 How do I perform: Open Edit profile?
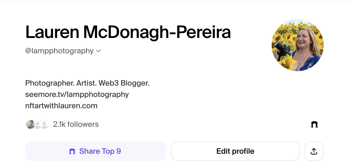click(x=235, y=151)
